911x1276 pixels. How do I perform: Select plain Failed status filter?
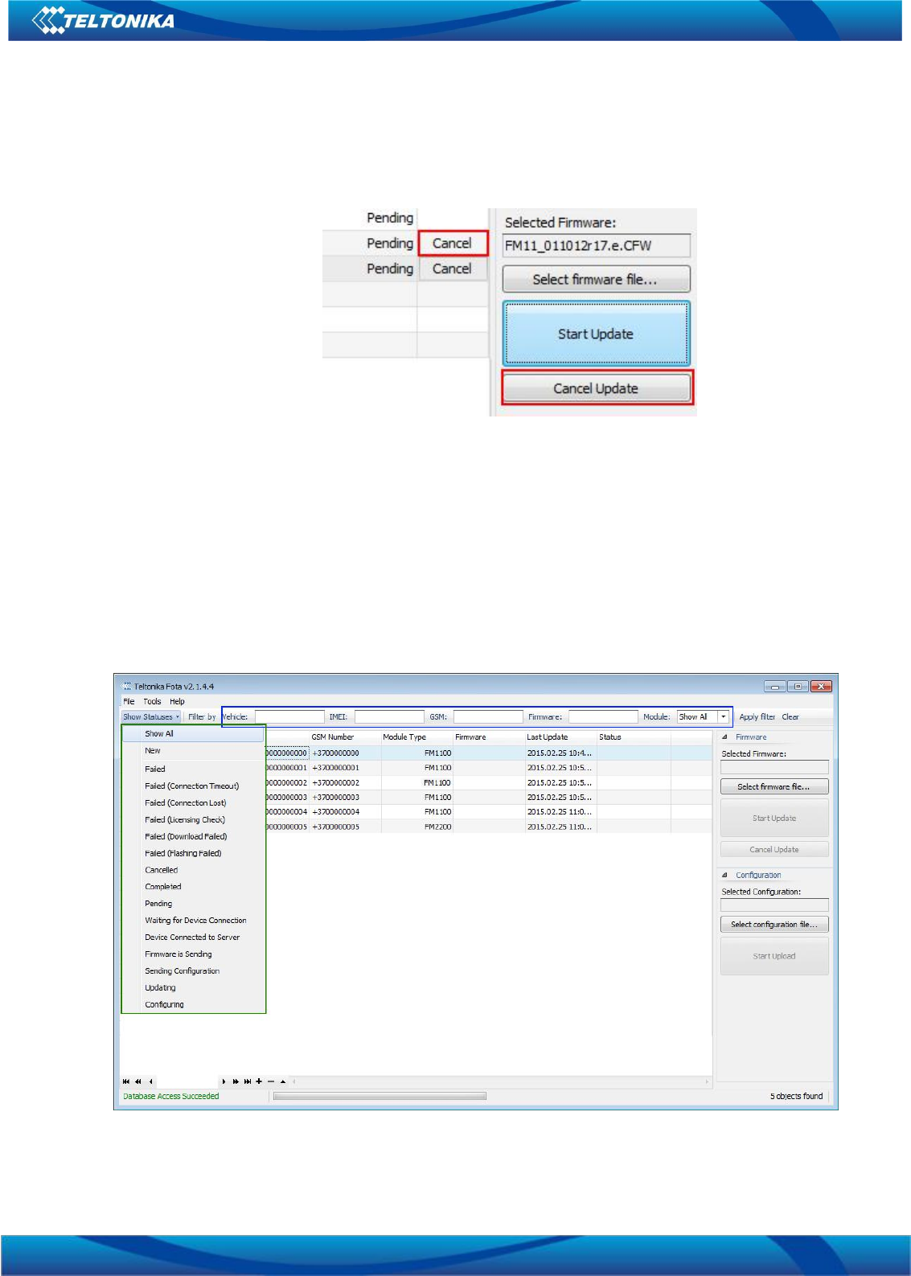pos(193,769)
